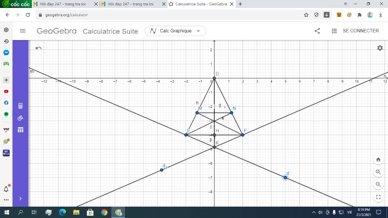Select point E on the graph
Viewport: 388px width, 218px height.
point(186,135)
